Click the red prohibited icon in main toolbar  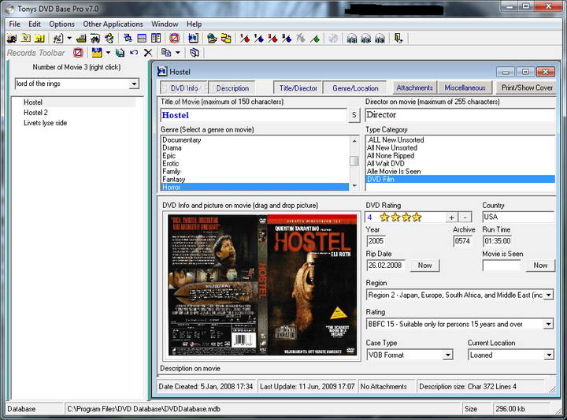[175, 38]
